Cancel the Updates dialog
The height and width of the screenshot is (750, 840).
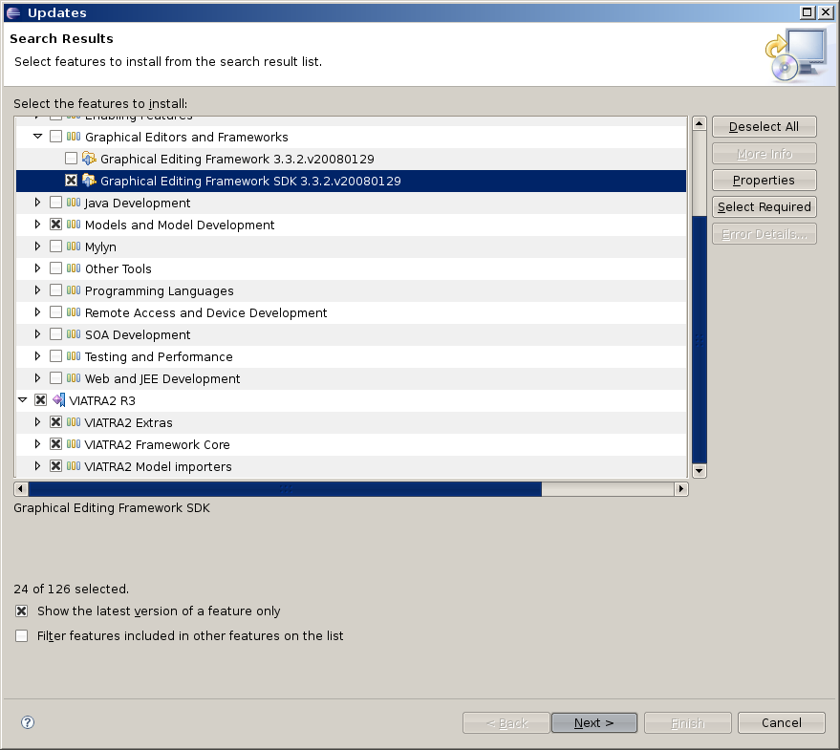tap(781, 722)
